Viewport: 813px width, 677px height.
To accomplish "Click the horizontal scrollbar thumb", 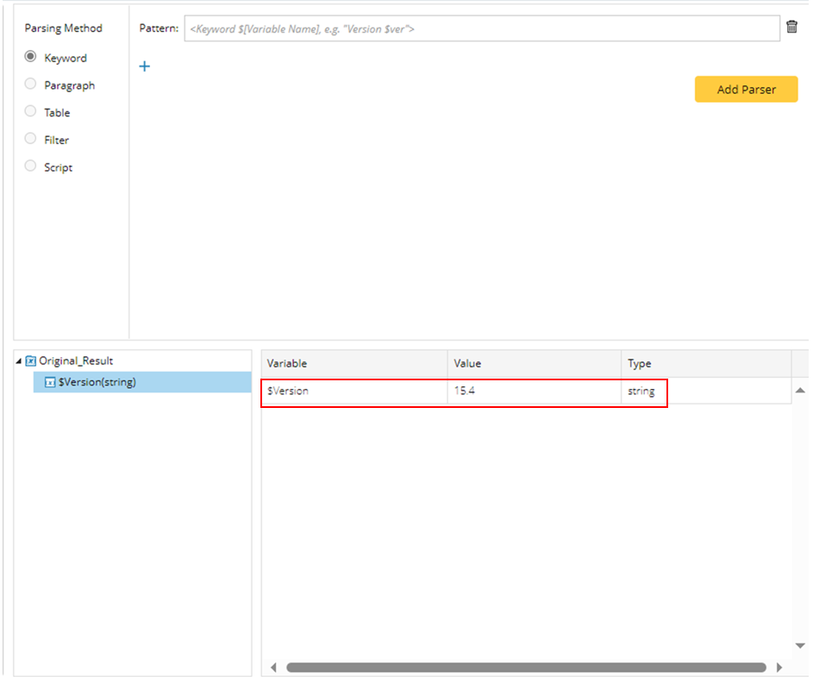I will pos(525,667).
